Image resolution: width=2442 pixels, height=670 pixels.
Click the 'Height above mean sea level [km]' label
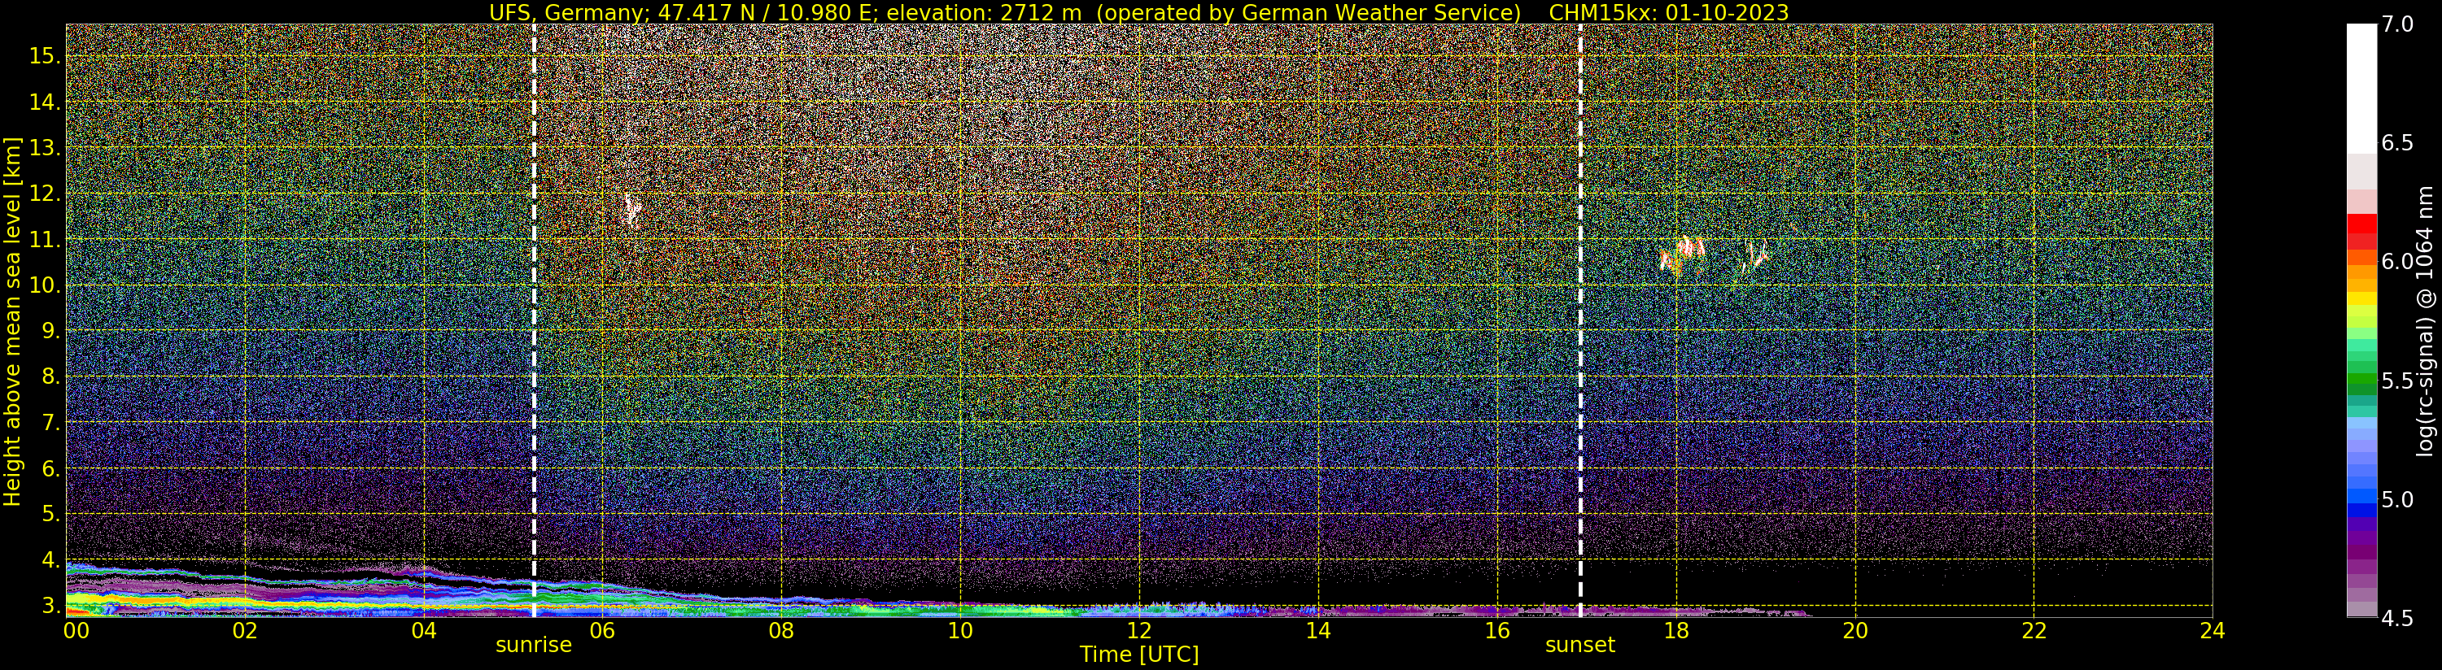click(x=12, y=322)
